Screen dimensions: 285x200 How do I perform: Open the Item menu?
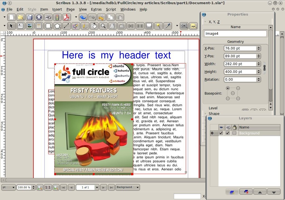pos(44,9)
